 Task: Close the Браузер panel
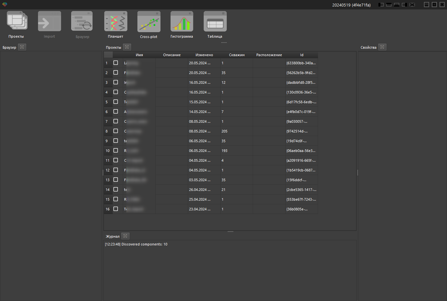tap(22, 47)
